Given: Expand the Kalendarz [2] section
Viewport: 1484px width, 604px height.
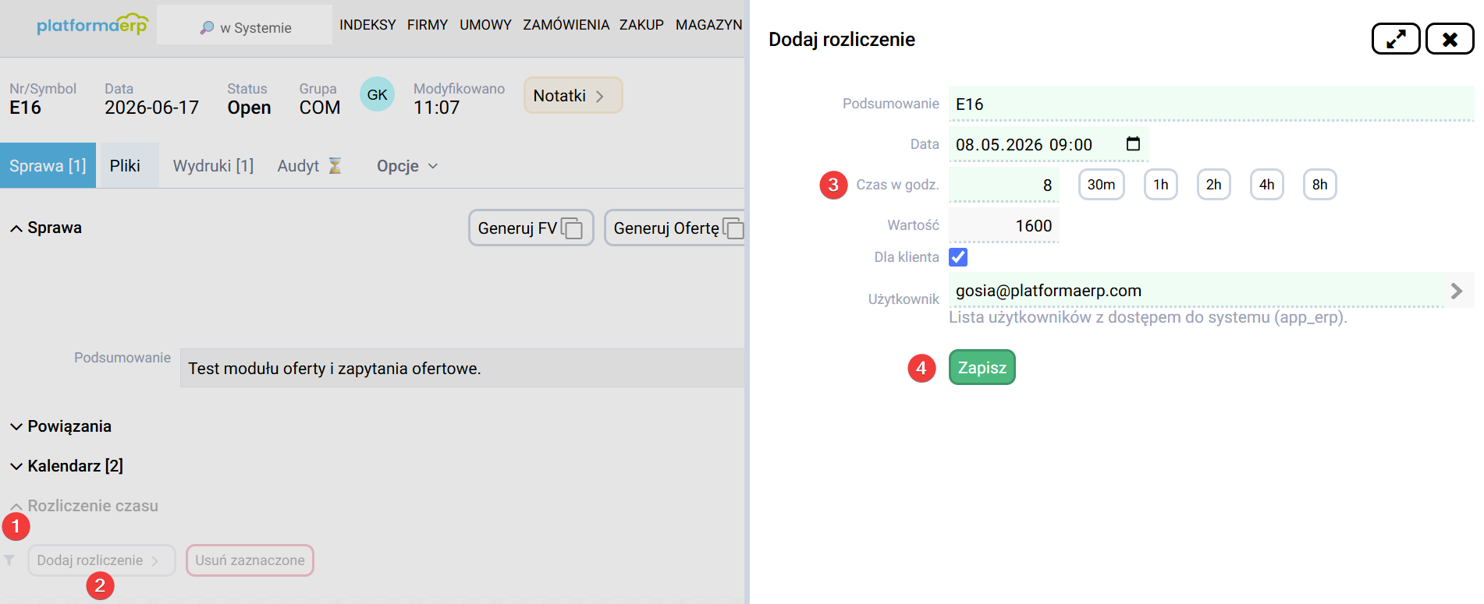Looking at the screenshot, I should click(66, 466).
